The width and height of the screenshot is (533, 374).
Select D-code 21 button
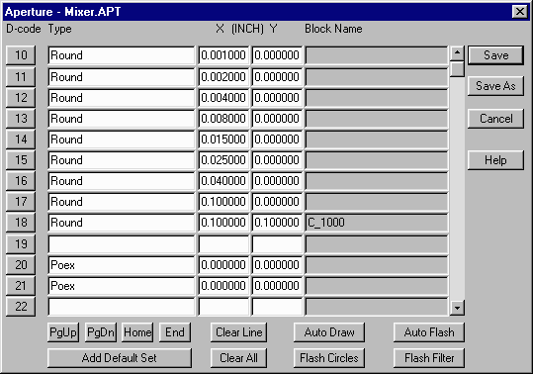21,286
